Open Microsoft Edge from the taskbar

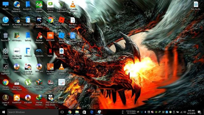pyautogui.click(x=92, y=112)
